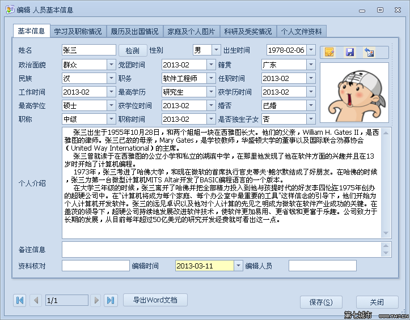Open the 获学历时间 date dropdown

(311, 92)
